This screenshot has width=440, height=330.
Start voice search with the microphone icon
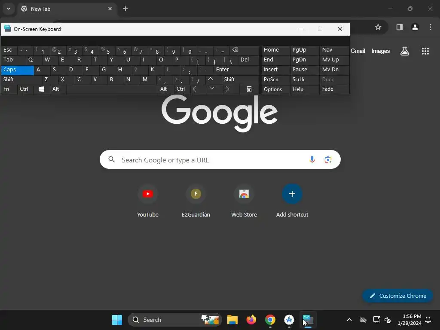(x=312, y=160)
